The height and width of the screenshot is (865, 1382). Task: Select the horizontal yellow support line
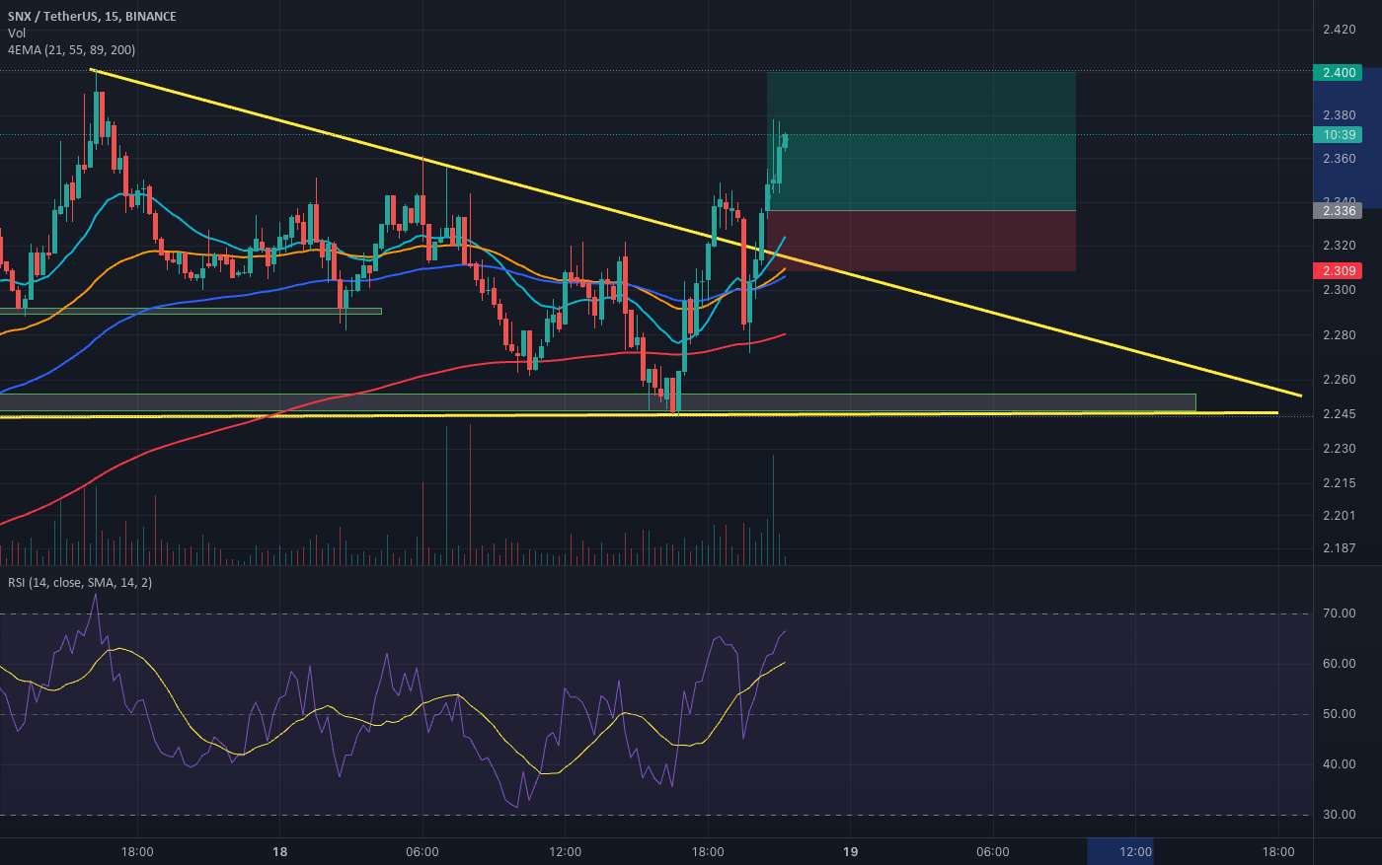click(x=639, y=414)
